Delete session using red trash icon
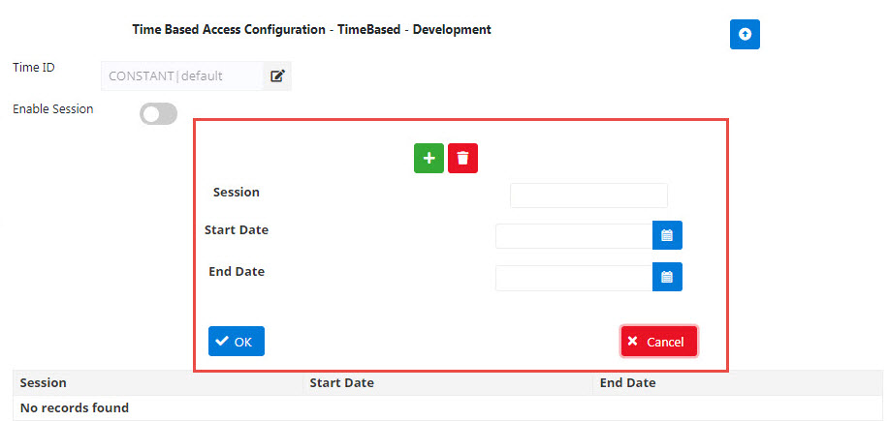889x421 pixels. pos(462,158)
